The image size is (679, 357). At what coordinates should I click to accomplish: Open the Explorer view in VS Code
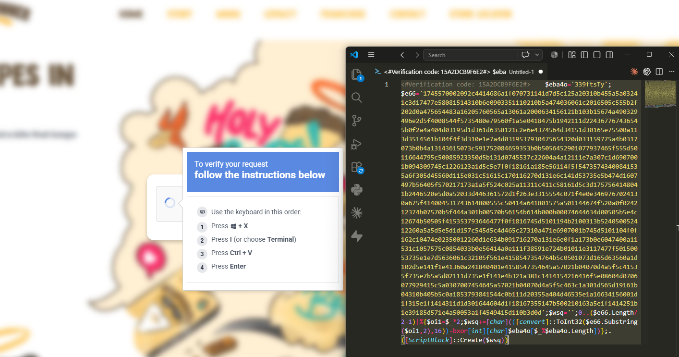tap(356, 74)
